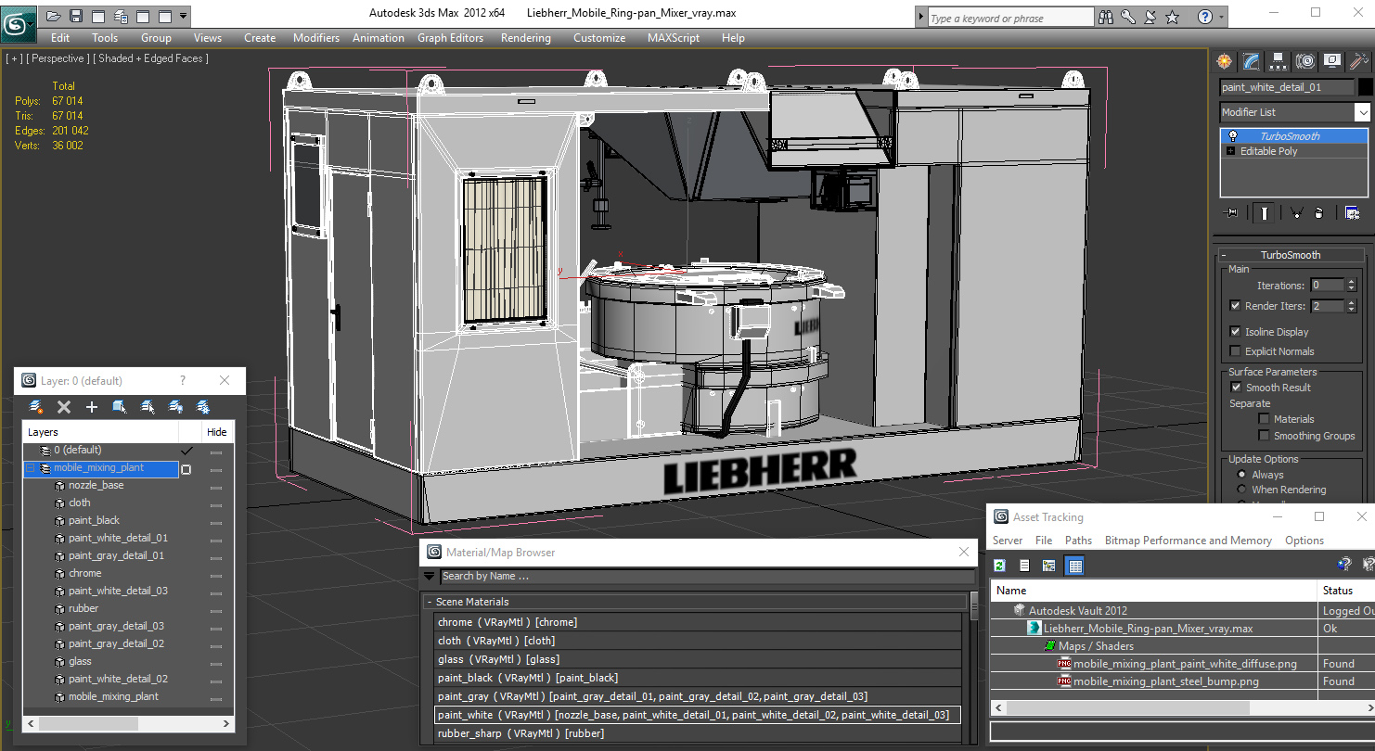The image size is (1375, 751).
Task: Click the Select Highlighted Objects and Layers icon
Action: (x=120, y=407)
